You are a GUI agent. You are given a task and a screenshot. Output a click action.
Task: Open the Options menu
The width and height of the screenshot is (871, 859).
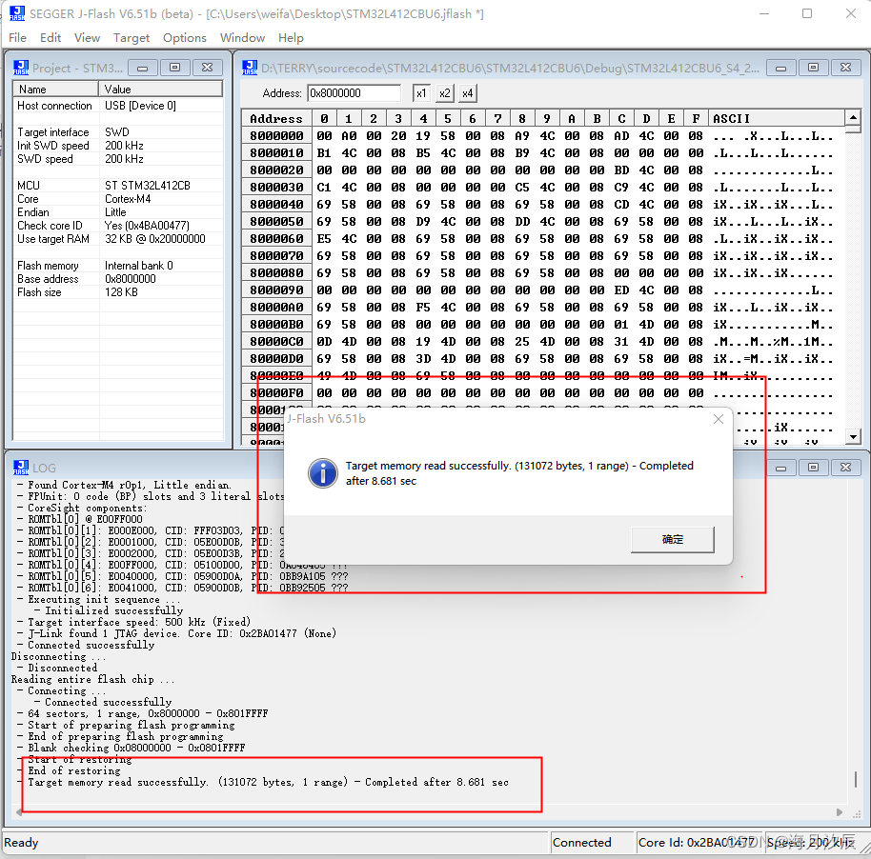185,38
